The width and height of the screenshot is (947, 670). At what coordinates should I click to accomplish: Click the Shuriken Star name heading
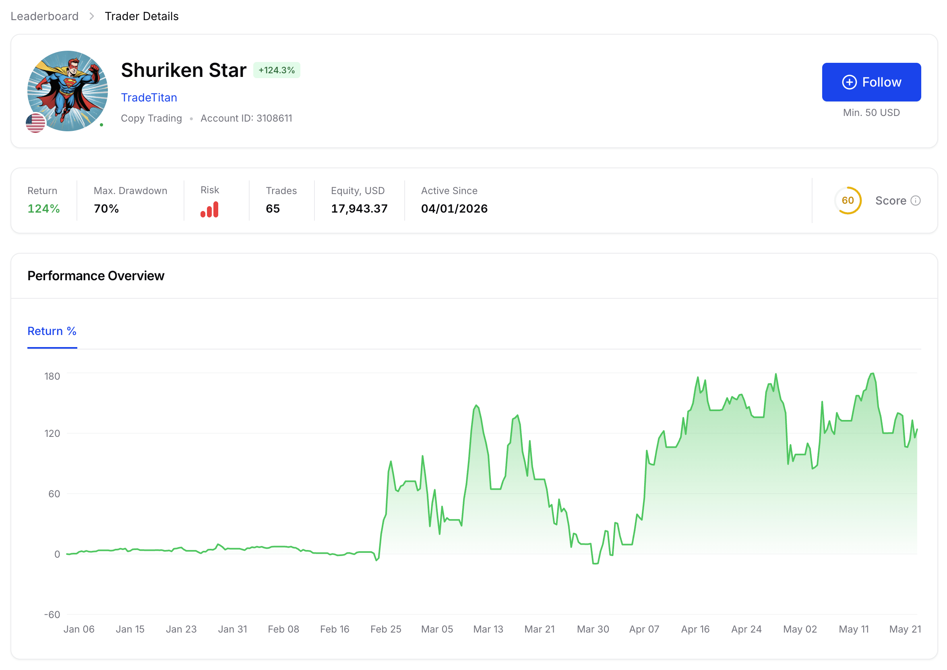(184, 70)
